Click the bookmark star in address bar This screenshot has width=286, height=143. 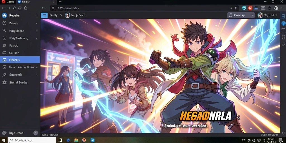(236, 8)
